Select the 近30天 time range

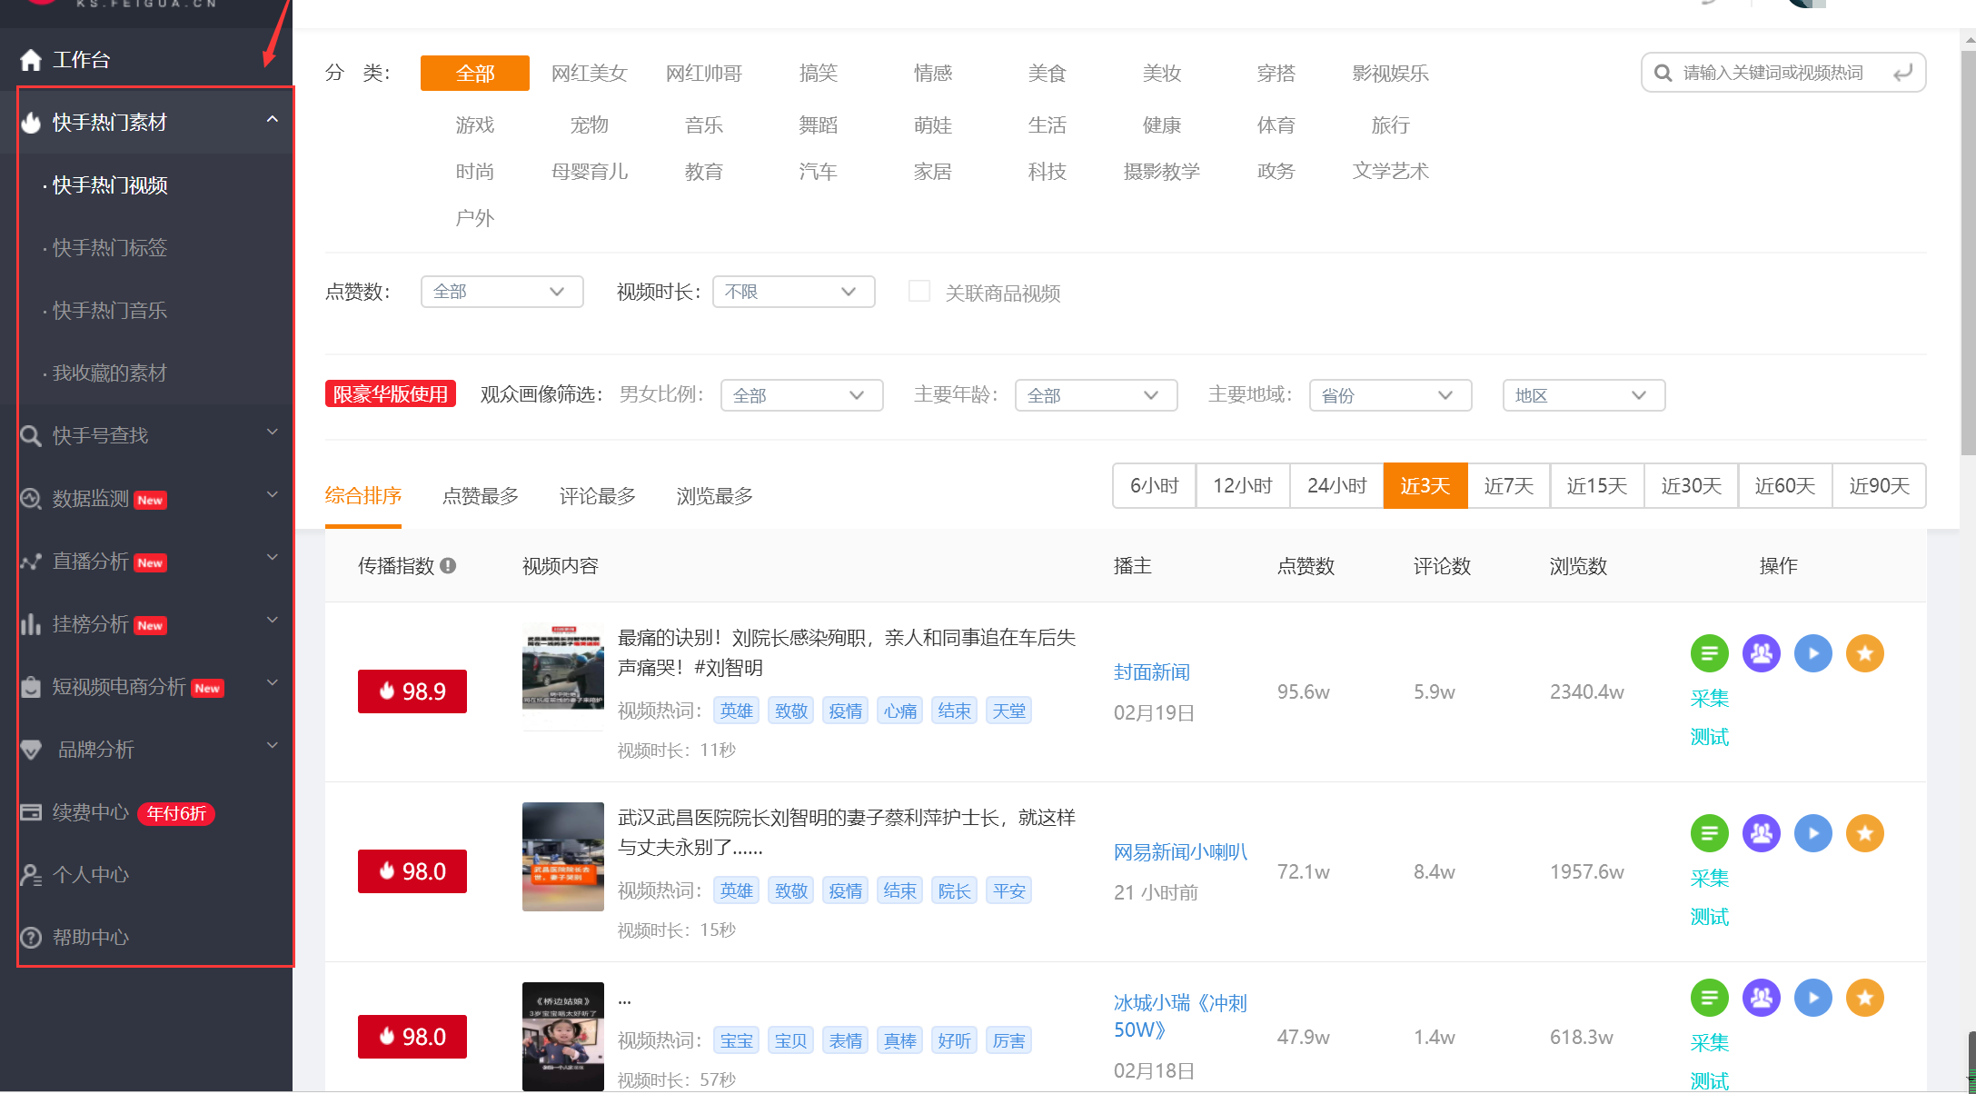coord(1692,486)
